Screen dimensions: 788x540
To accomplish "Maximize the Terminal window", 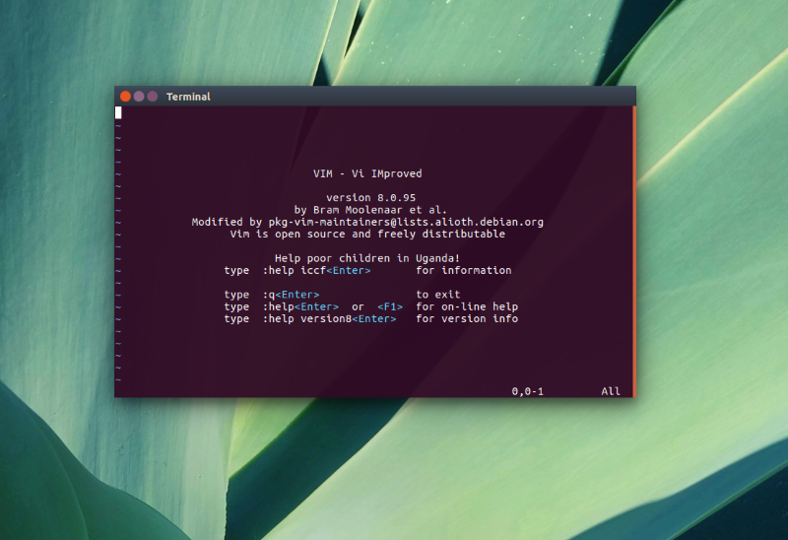I will (x=153, y=97).
